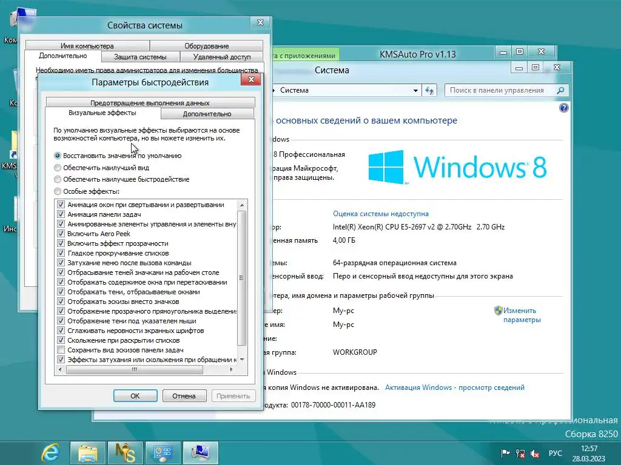Toggle Отображение тени под указателем мыши
621x465 pixels.
click(61, 321)
